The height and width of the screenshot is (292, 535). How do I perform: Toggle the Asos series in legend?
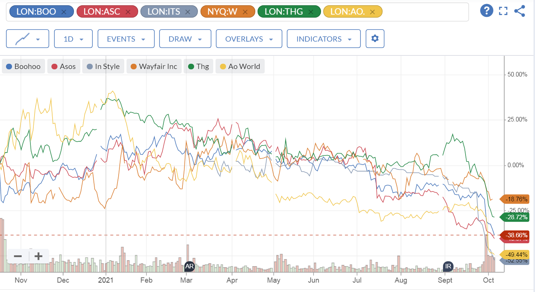63,66
